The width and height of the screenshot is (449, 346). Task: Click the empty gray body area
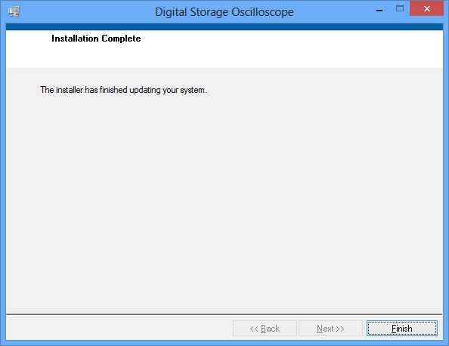coord(224,200)
